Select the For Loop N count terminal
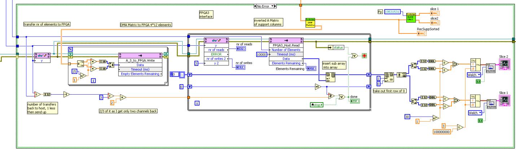This screenshot has height=150, width=516. [71, 49]
